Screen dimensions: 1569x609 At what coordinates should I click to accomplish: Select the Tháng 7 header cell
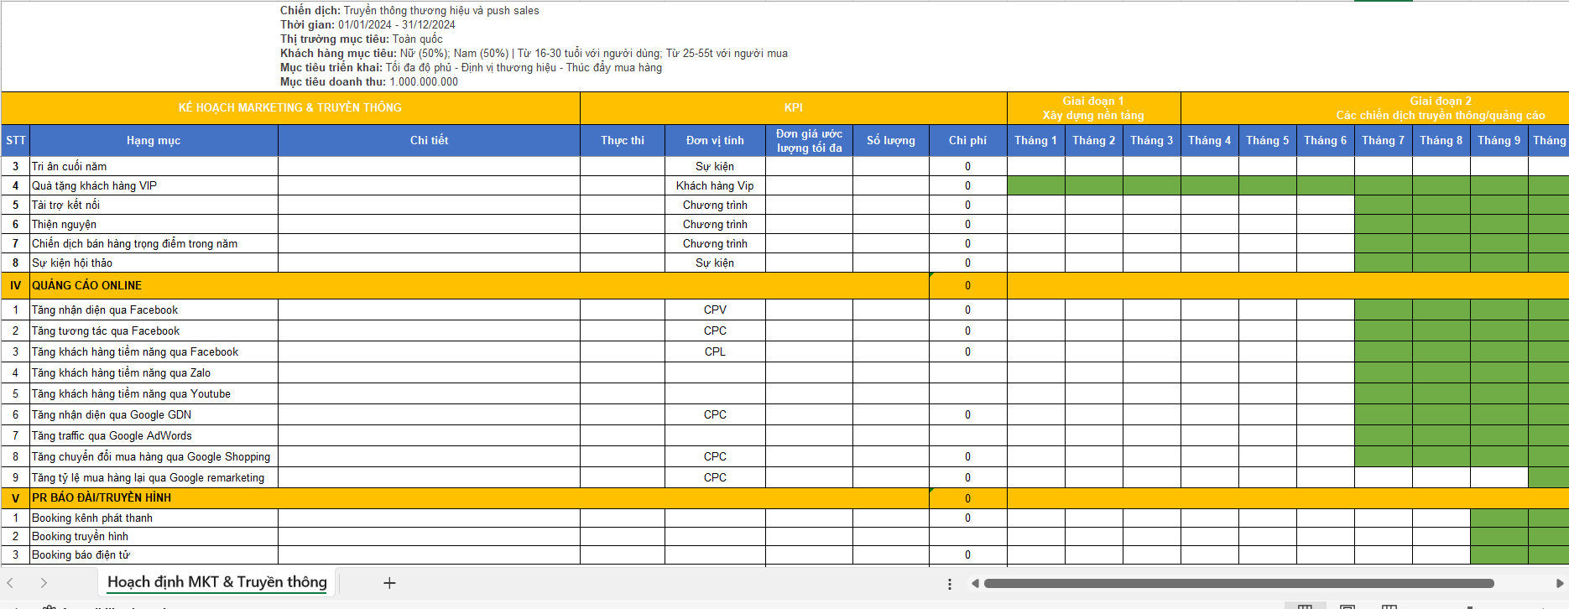[1383, 141]
